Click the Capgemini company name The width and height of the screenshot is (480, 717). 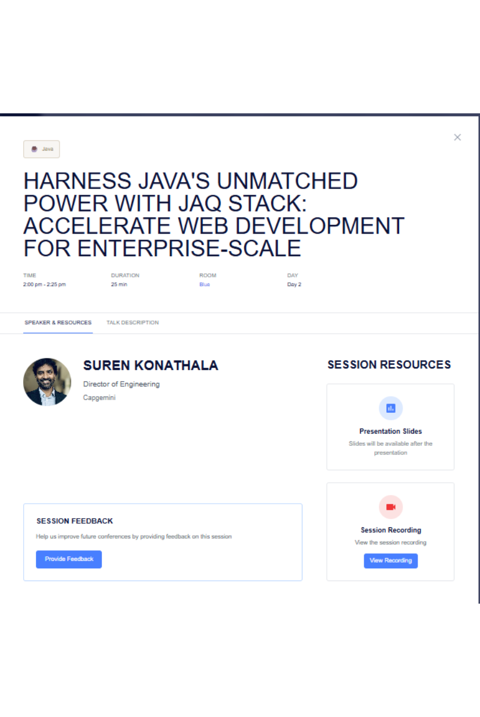coord(99,398)
